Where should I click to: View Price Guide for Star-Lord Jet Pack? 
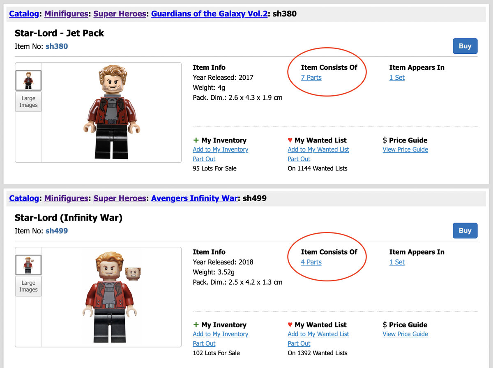coord(405,149)
